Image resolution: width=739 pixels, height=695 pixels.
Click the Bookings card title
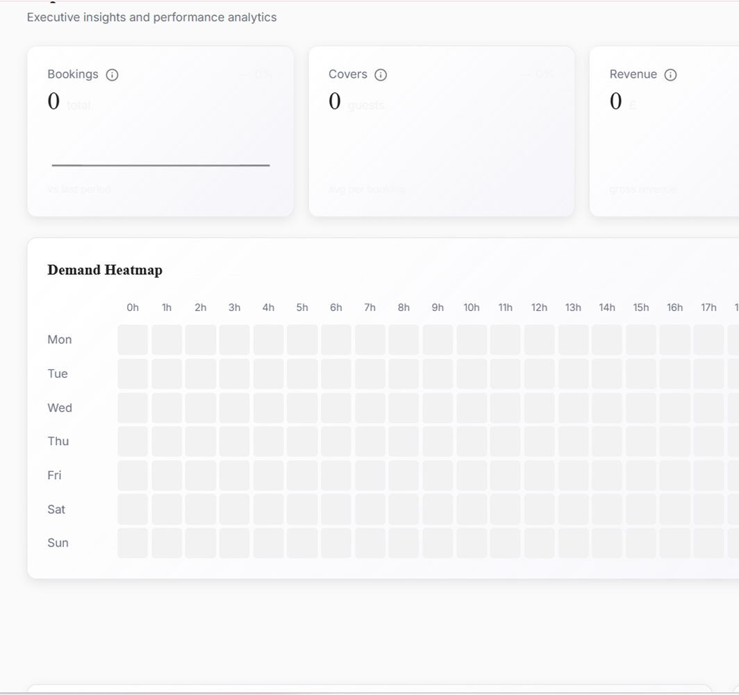point(73,74)
